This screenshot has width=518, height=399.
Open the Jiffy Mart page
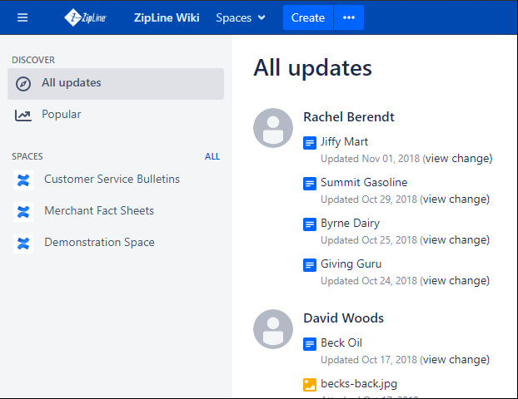tap(344, 142)
